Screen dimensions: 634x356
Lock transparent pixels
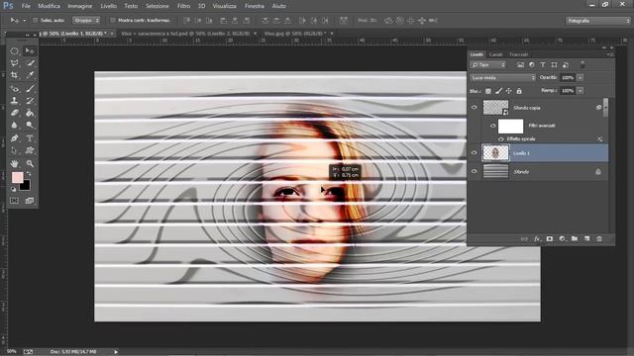coord(488,91)
